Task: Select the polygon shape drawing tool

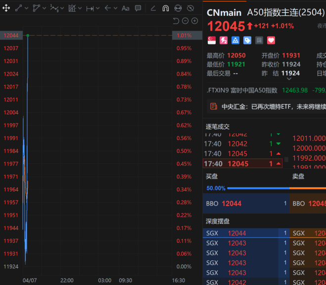Action: pos(36,8)
